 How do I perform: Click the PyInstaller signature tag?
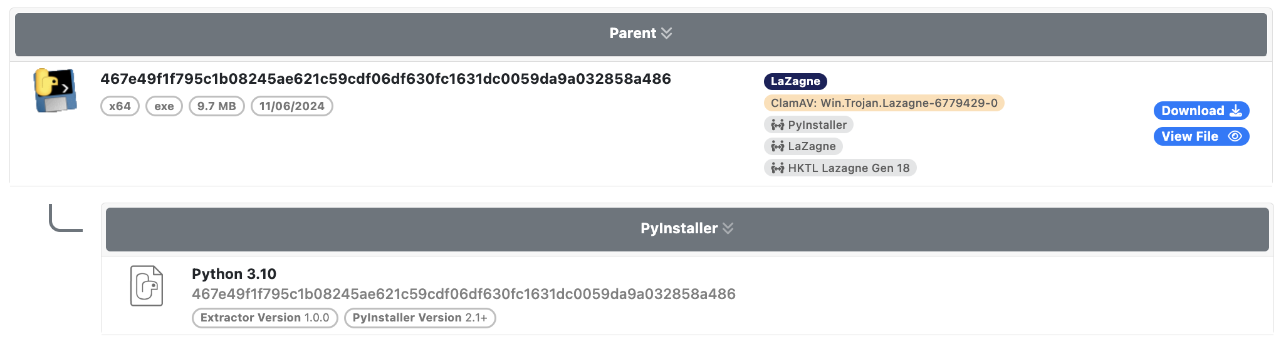click(808, 125)
